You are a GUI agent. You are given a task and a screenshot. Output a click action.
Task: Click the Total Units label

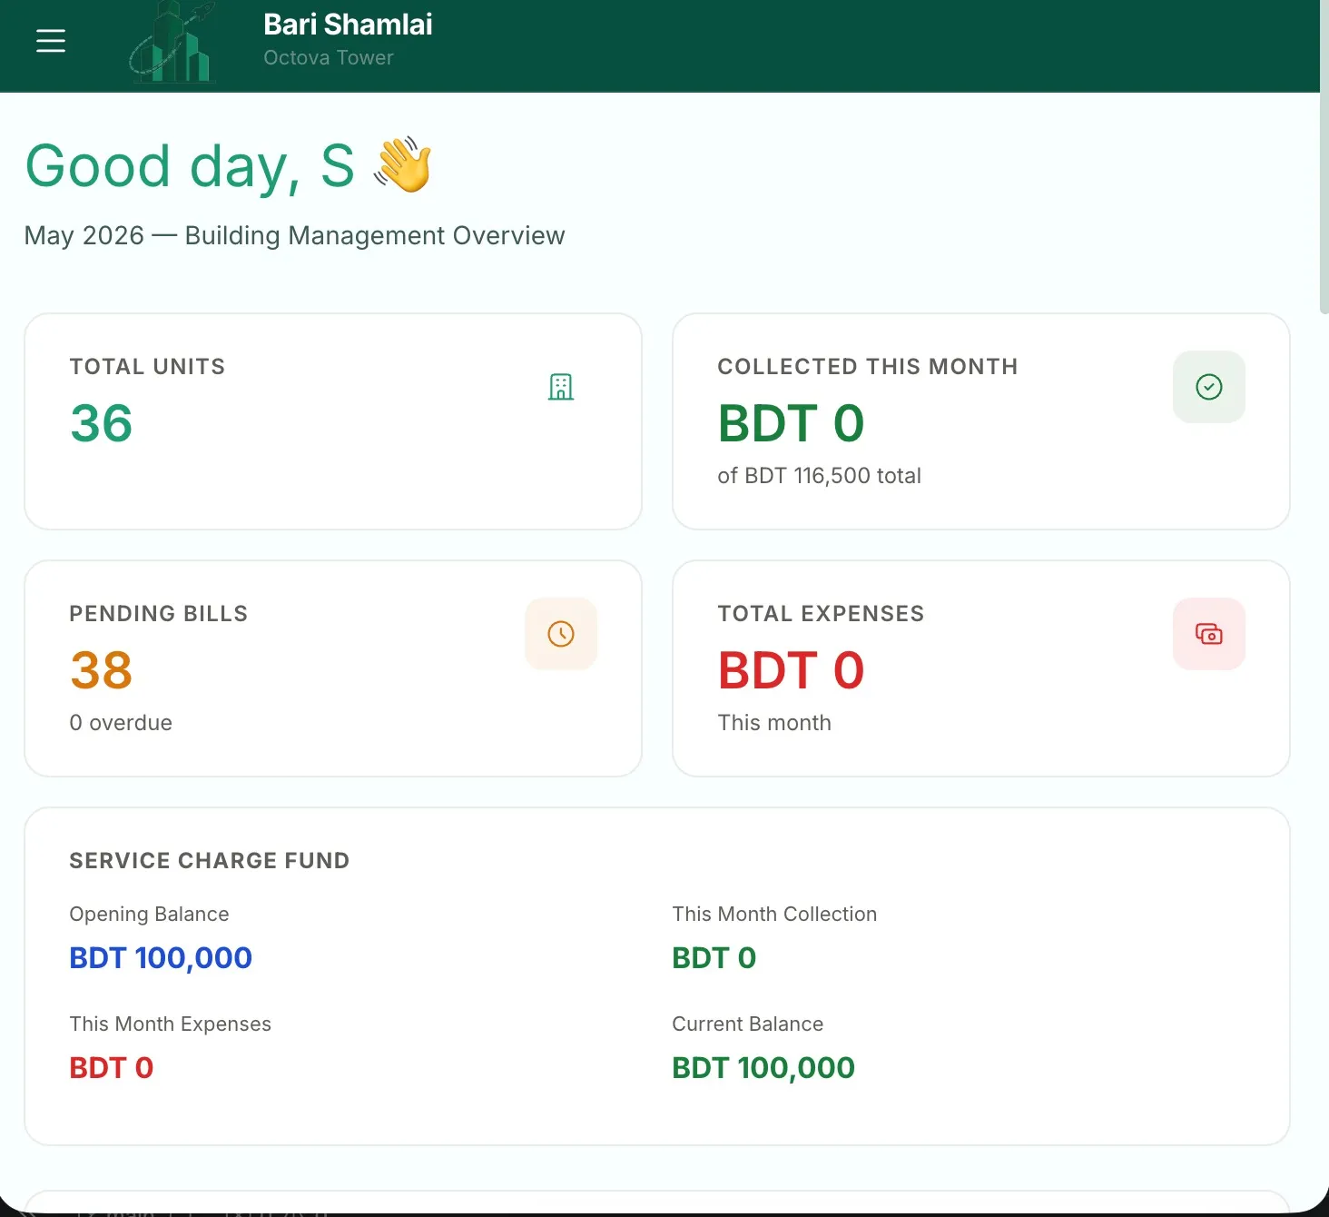click(x=147, y=366)
